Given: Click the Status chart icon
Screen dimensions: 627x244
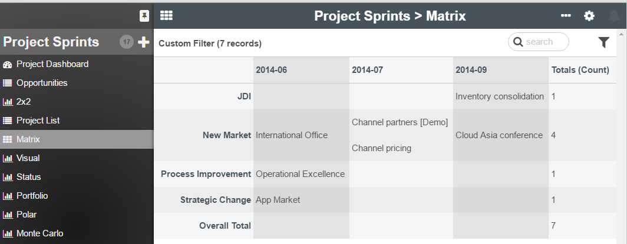Looking at the screenshot, I should [8, 177].
